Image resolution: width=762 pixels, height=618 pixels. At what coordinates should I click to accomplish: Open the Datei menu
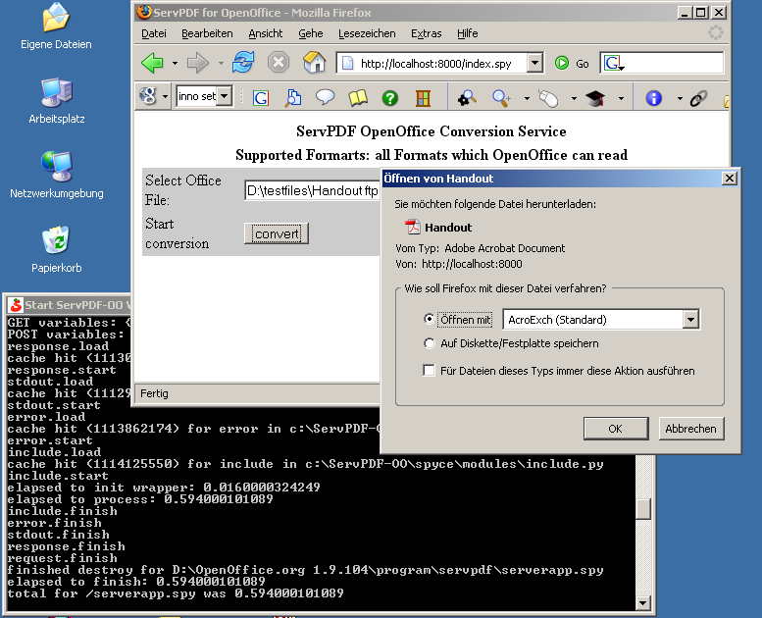point(154,33)
